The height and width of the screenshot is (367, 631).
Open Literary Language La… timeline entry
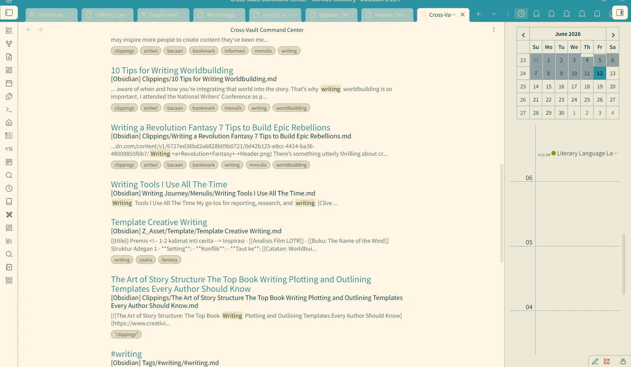(x=587, y=153)
